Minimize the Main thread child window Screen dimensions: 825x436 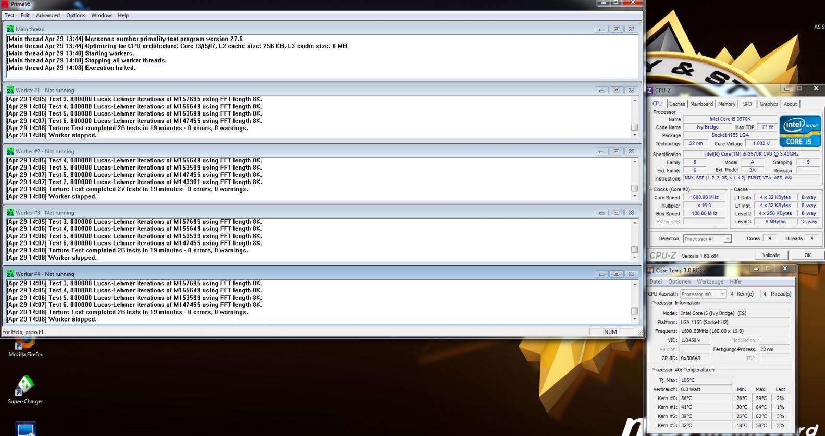(x=601, y=29)
